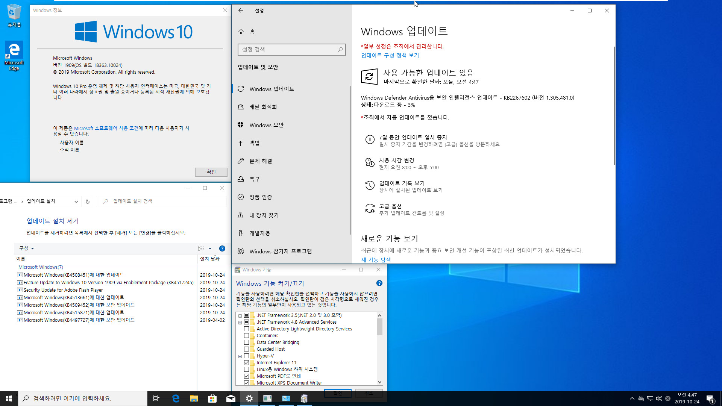The height and width of the screenshot is (406, 722).
Task: Open 업데이트 구성 정책 보기 link
Action: pyautogui.click(x=390, y=55)
